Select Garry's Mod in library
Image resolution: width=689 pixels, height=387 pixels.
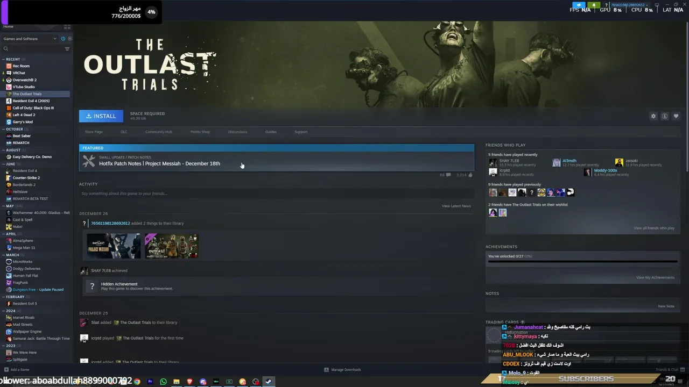click(x=23, y=122)
